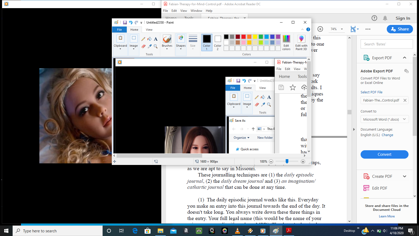Image resolution: width=419 pixels, height=236 pixels.
Task: Switch to the Paint Home tab
Action: 134,30
